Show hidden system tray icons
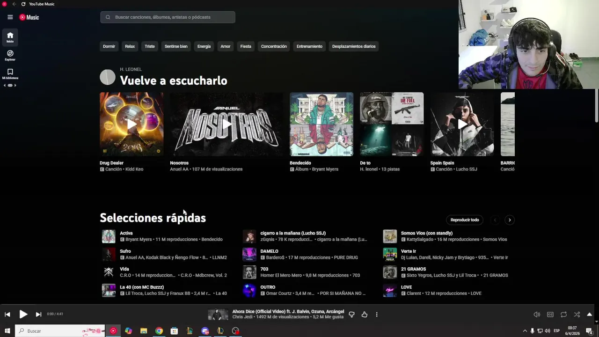The image size is (599, 337). pos(525,331)
